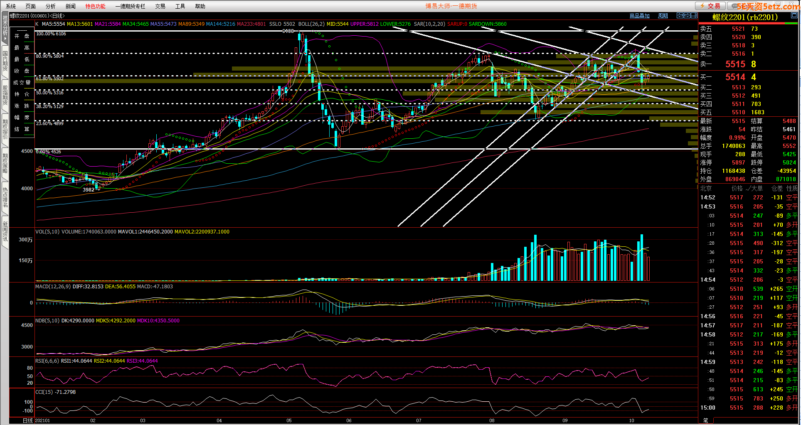This screenshot has height=425, width=801.
Task: Click the SAR(10,2,20) indicator label
Action: click(x=429, y=24)
